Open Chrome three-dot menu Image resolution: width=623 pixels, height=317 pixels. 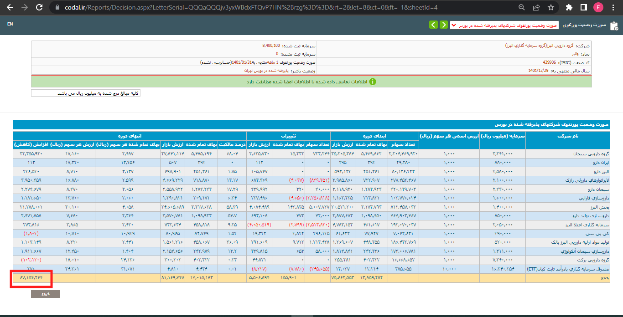pos(613,7)
